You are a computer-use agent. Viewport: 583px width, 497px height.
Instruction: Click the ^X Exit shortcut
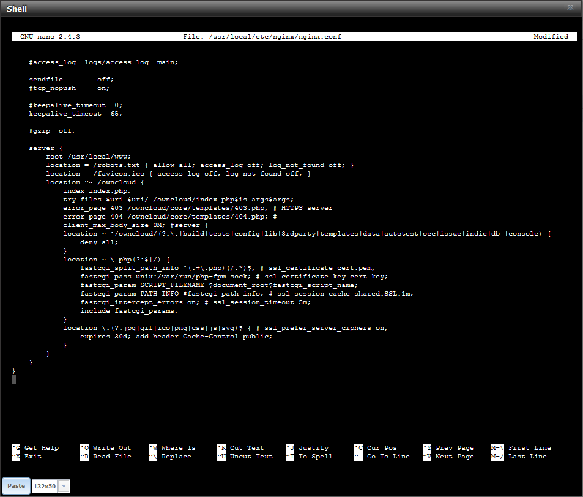point(27,457)
